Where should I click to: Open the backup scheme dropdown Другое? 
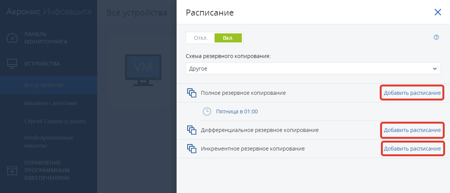click(x=313, y=69)
